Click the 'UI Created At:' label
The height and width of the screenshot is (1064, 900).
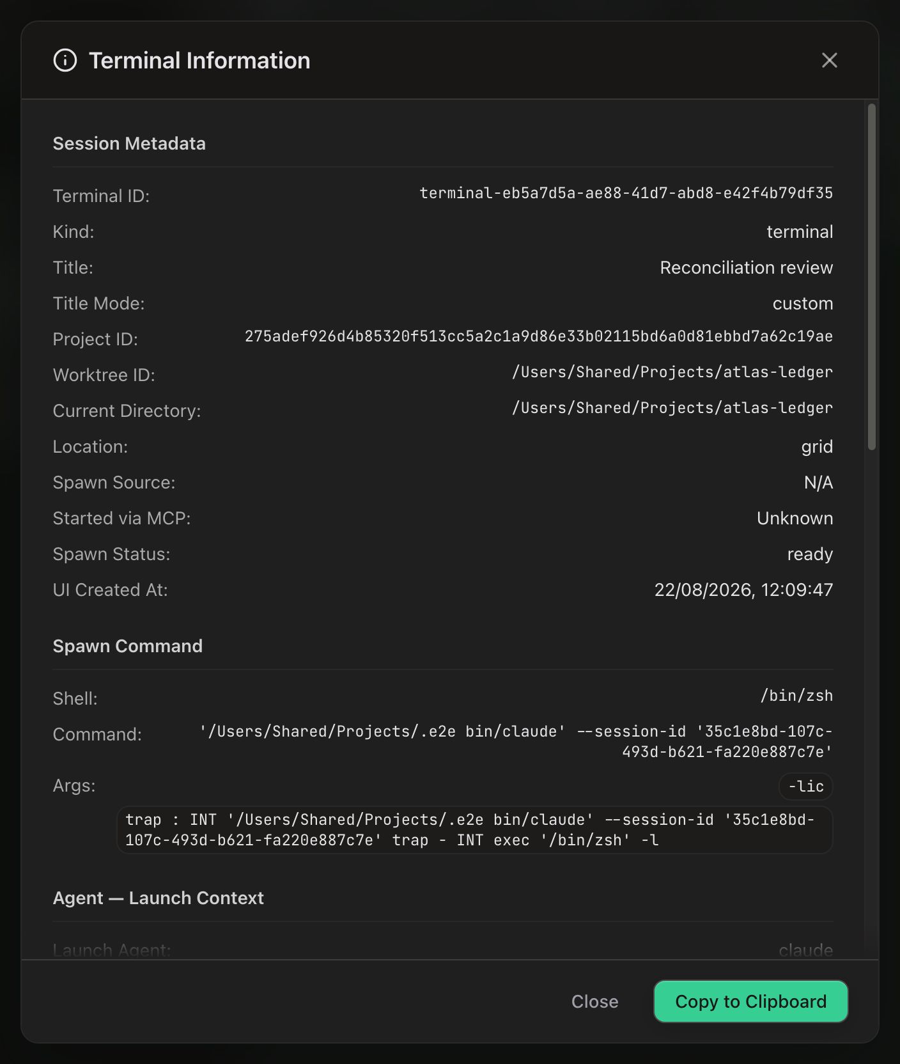pyautogui.click(x=111, y=590)
